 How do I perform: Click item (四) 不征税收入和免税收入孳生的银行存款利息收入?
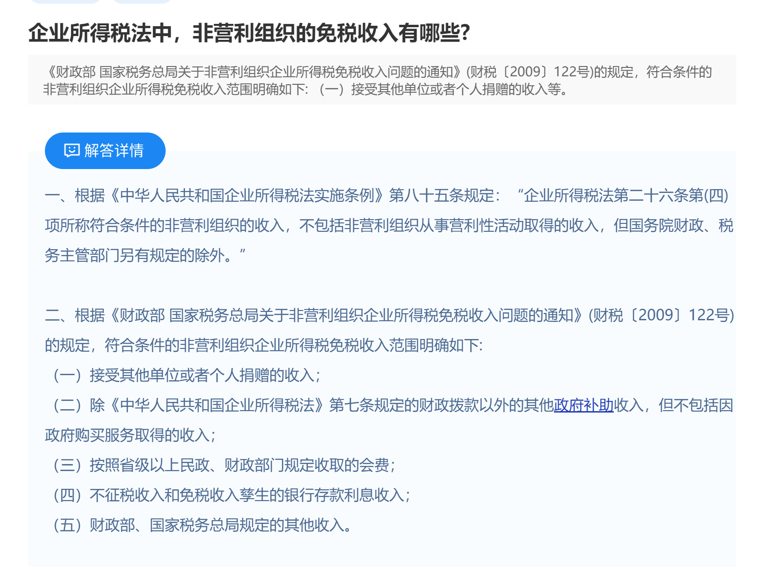point(232,495)
